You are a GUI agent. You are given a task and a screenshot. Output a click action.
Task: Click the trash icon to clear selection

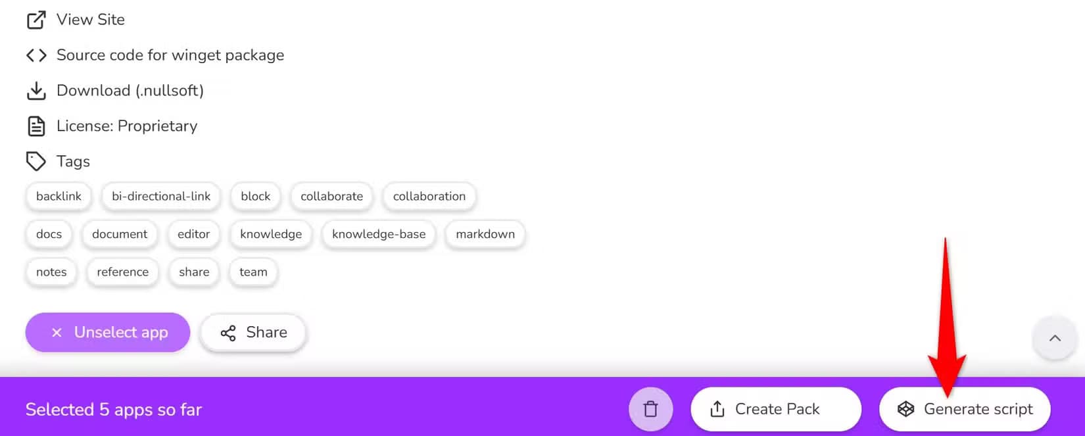(650, 409)
